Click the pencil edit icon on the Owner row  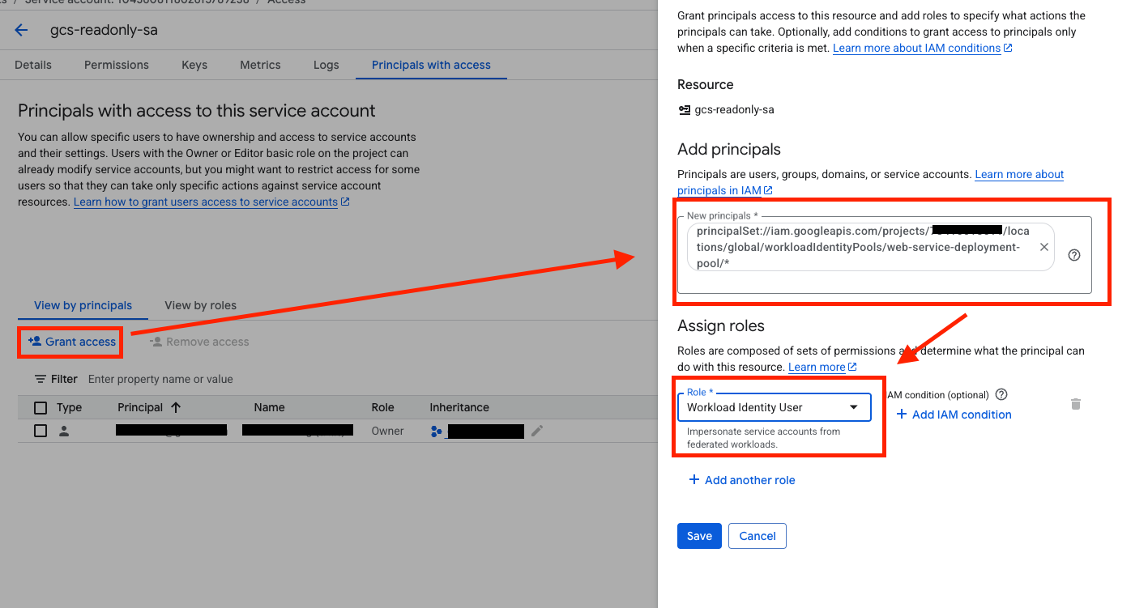click(x=536, y=431)
